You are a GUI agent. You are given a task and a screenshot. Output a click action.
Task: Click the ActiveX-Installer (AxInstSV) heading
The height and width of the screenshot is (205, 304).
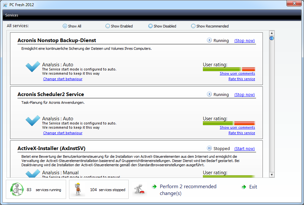(52, 148)
